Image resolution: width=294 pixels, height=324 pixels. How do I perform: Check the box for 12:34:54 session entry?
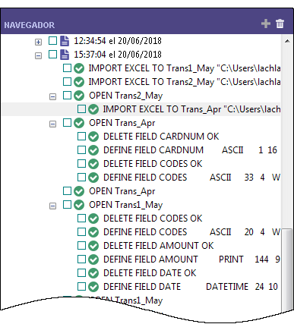(x=52, y=40)
